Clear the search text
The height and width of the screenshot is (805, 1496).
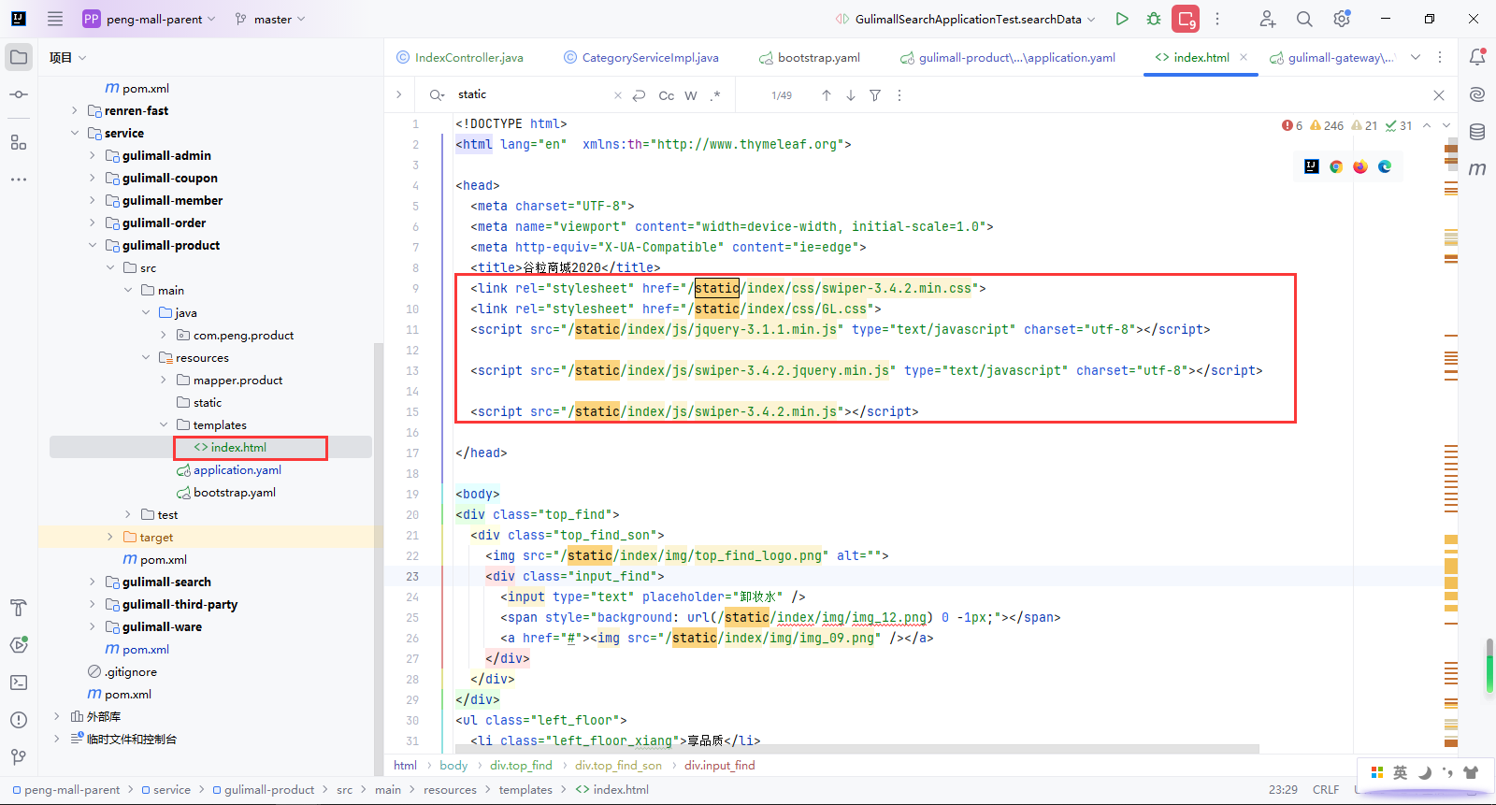617,95
